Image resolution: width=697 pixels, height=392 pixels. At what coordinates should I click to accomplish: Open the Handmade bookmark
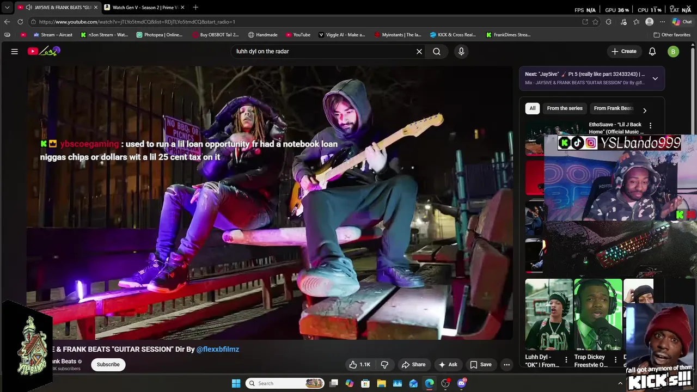263,35
